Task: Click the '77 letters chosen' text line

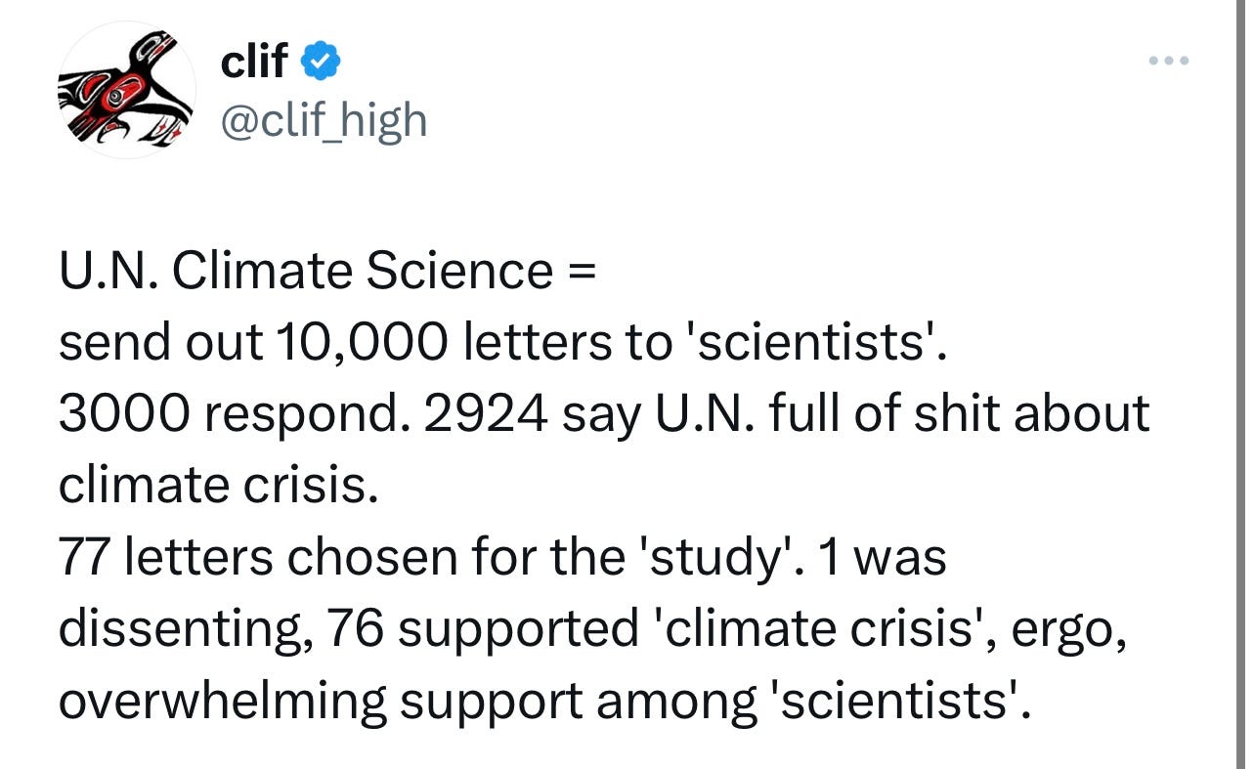Action: coord(502,557)
